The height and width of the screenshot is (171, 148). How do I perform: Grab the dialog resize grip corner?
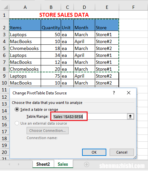135,157
